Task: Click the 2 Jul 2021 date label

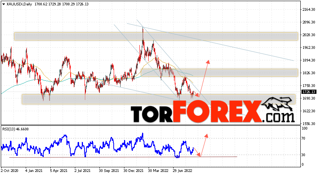Action: [x=83, y=171]
